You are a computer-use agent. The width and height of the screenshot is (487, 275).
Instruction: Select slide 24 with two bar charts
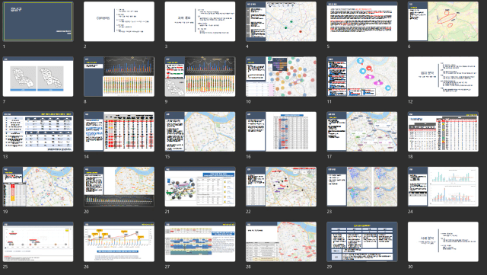(443, 187)
